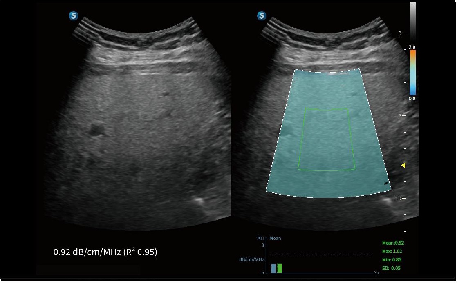Click the green bar in Mean chart
Image resolution: width=457 pixels, height=283 pixels.
pos(280,268)
